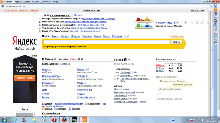The image size is (220, 123).
Task: Open the Windows Start menu
Action: click(x=4, y=120)
